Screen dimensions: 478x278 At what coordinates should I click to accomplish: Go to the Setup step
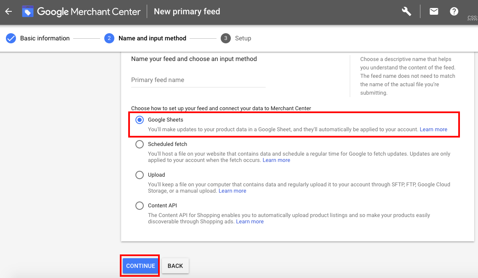[243, 38]
